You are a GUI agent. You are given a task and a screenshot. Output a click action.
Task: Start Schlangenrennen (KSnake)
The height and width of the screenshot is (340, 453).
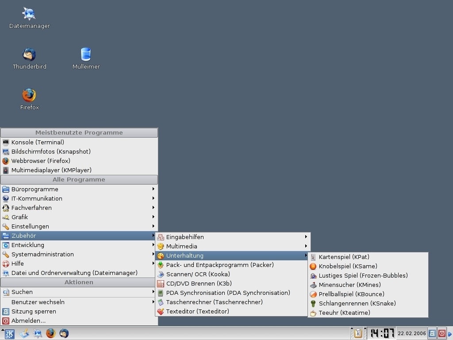coord(368,303)
